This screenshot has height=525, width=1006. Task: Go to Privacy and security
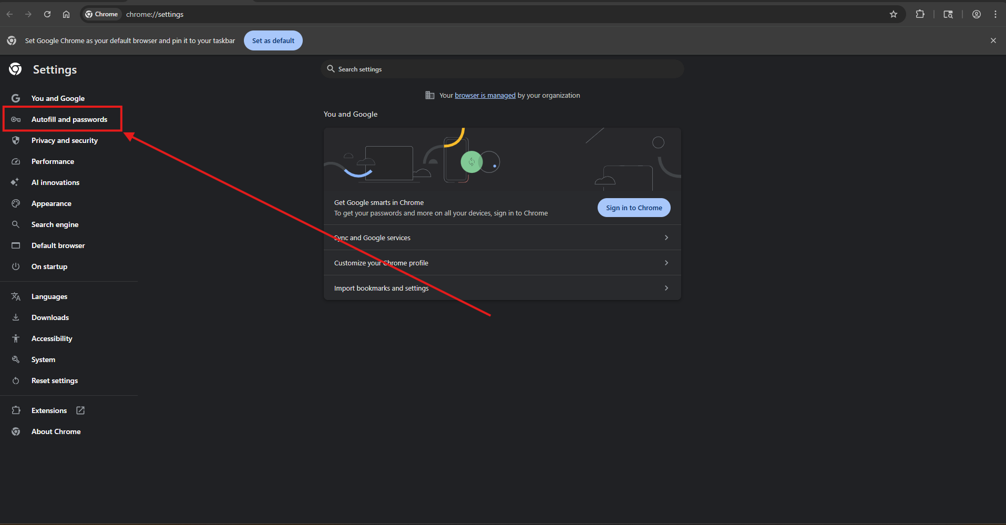[x=65, y=140]
